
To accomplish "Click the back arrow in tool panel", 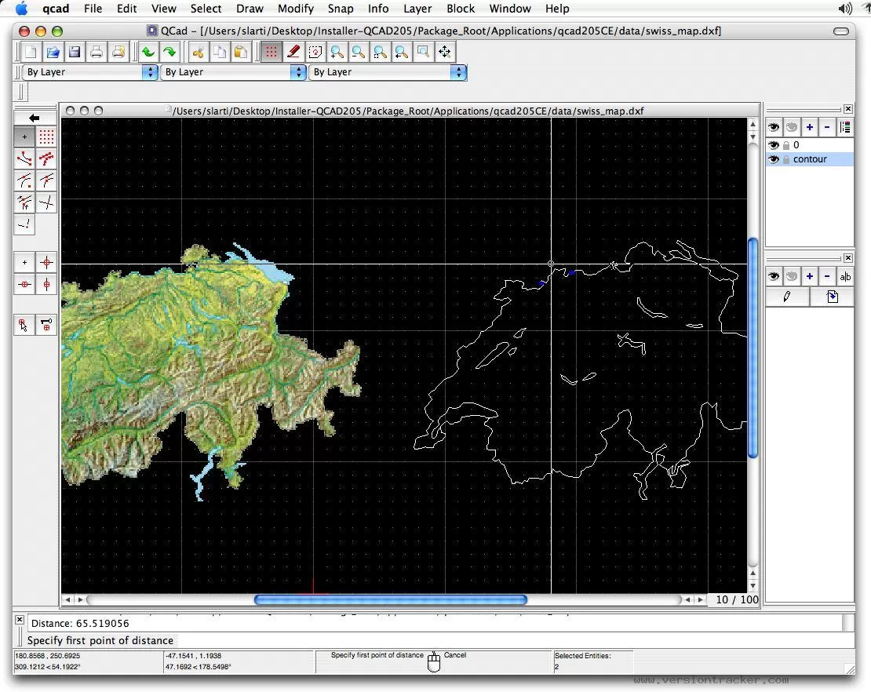I will pos(35,118).
